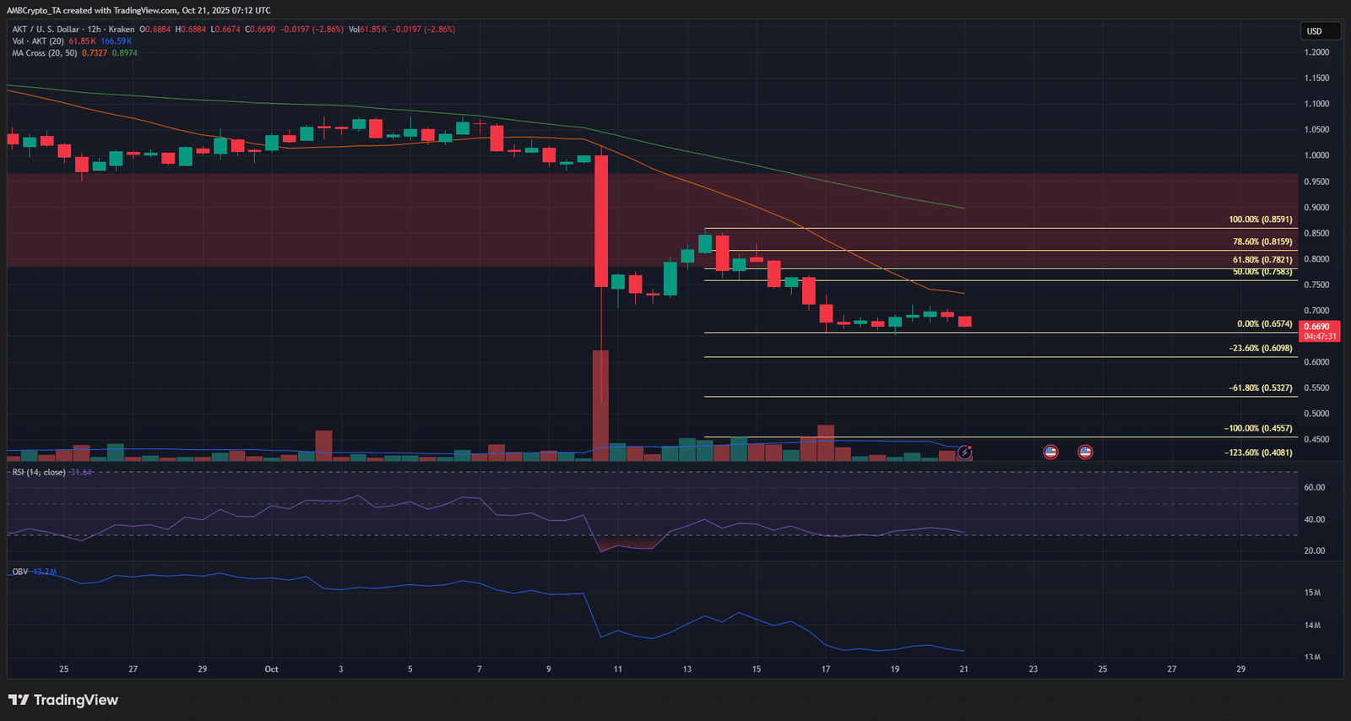Select the 11 date label on the time axis

618,669
